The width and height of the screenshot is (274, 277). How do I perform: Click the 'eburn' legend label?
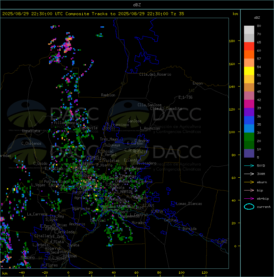pos(262,182)
